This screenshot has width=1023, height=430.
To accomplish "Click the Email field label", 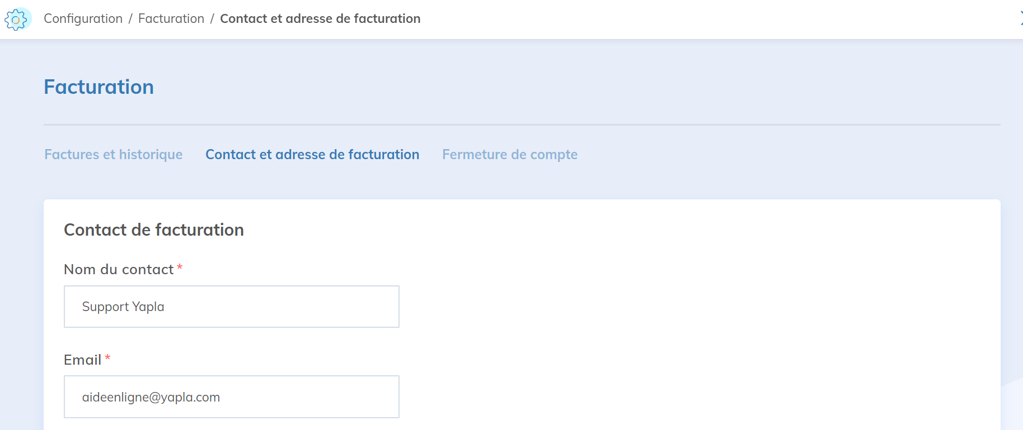I will point(82,360).
